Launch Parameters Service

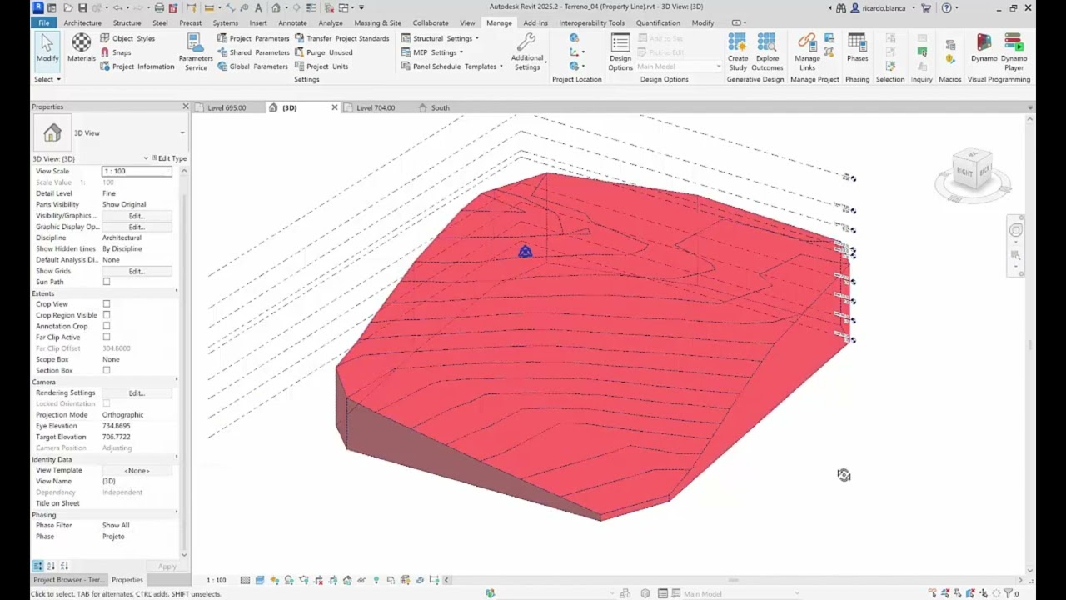pyautogui.click(x=196, y=52)
